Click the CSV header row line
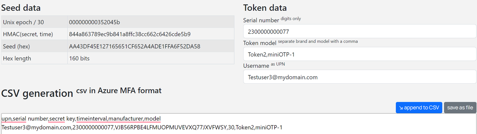Screen dimensions: 477x134 point(81,119)
